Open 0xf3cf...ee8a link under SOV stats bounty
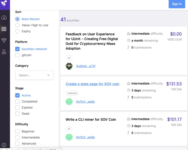This screenshot has height=150, width=188. 85,102
